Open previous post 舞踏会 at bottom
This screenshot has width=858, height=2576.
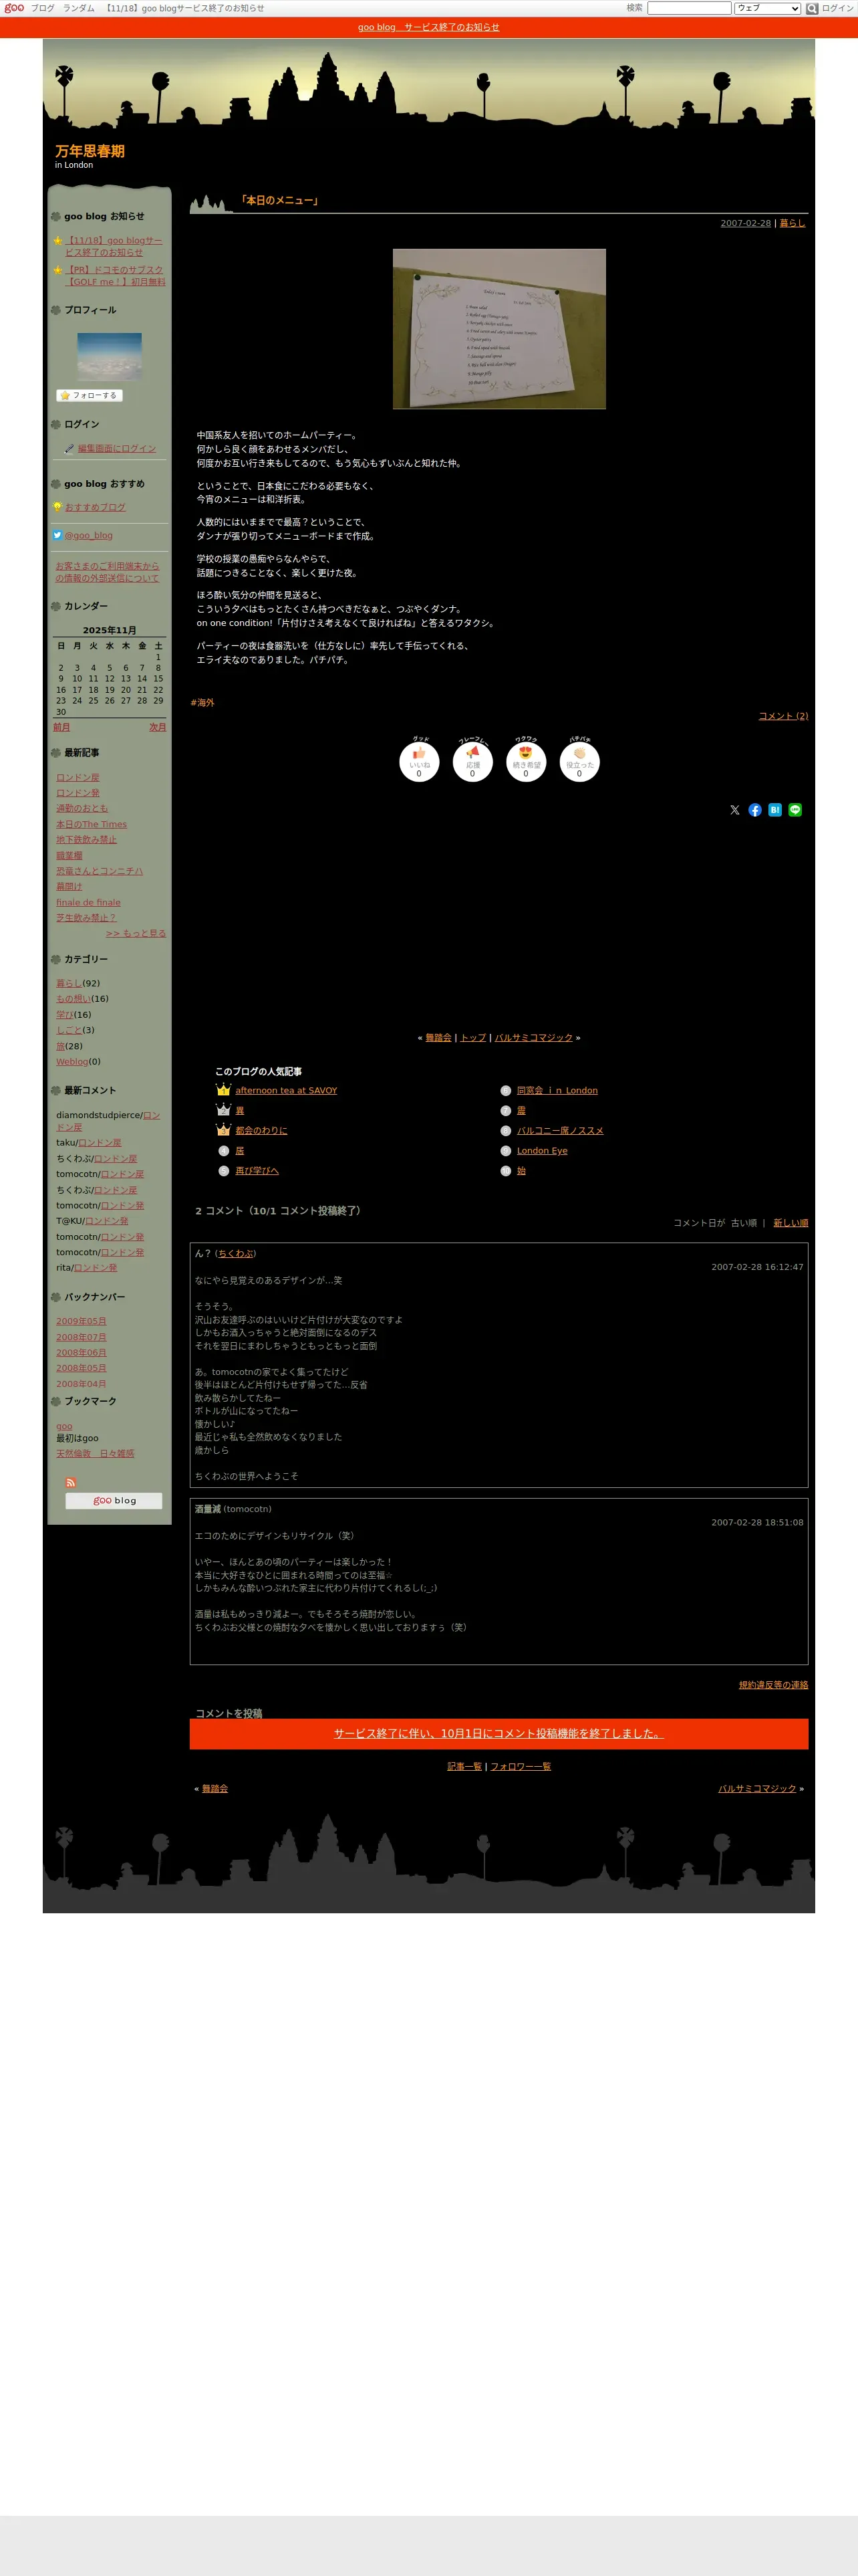214,1789
